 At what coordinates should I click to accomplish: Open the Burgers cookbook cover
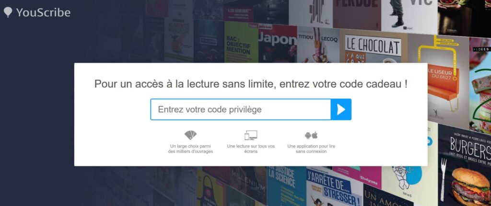[x=465, y=165]
